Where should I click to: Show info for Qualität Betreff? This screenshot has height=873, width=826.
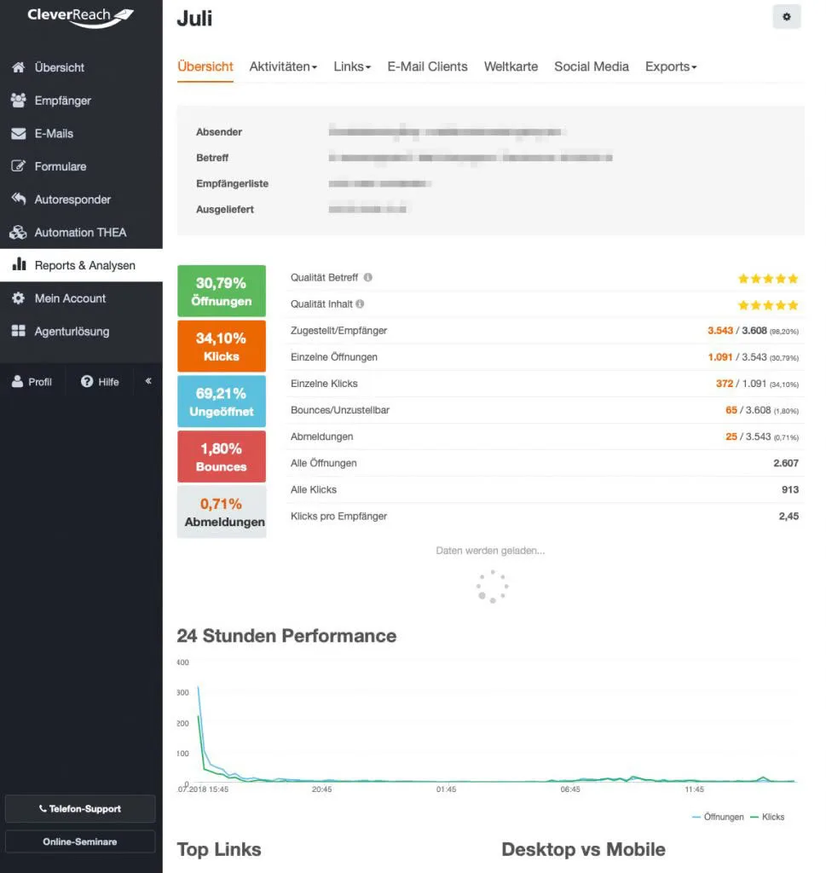click(368, 277)
